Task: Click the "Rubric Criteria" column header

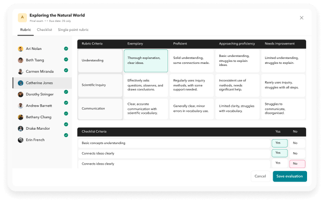Action: pyautogui.click(x=92, y=43)
